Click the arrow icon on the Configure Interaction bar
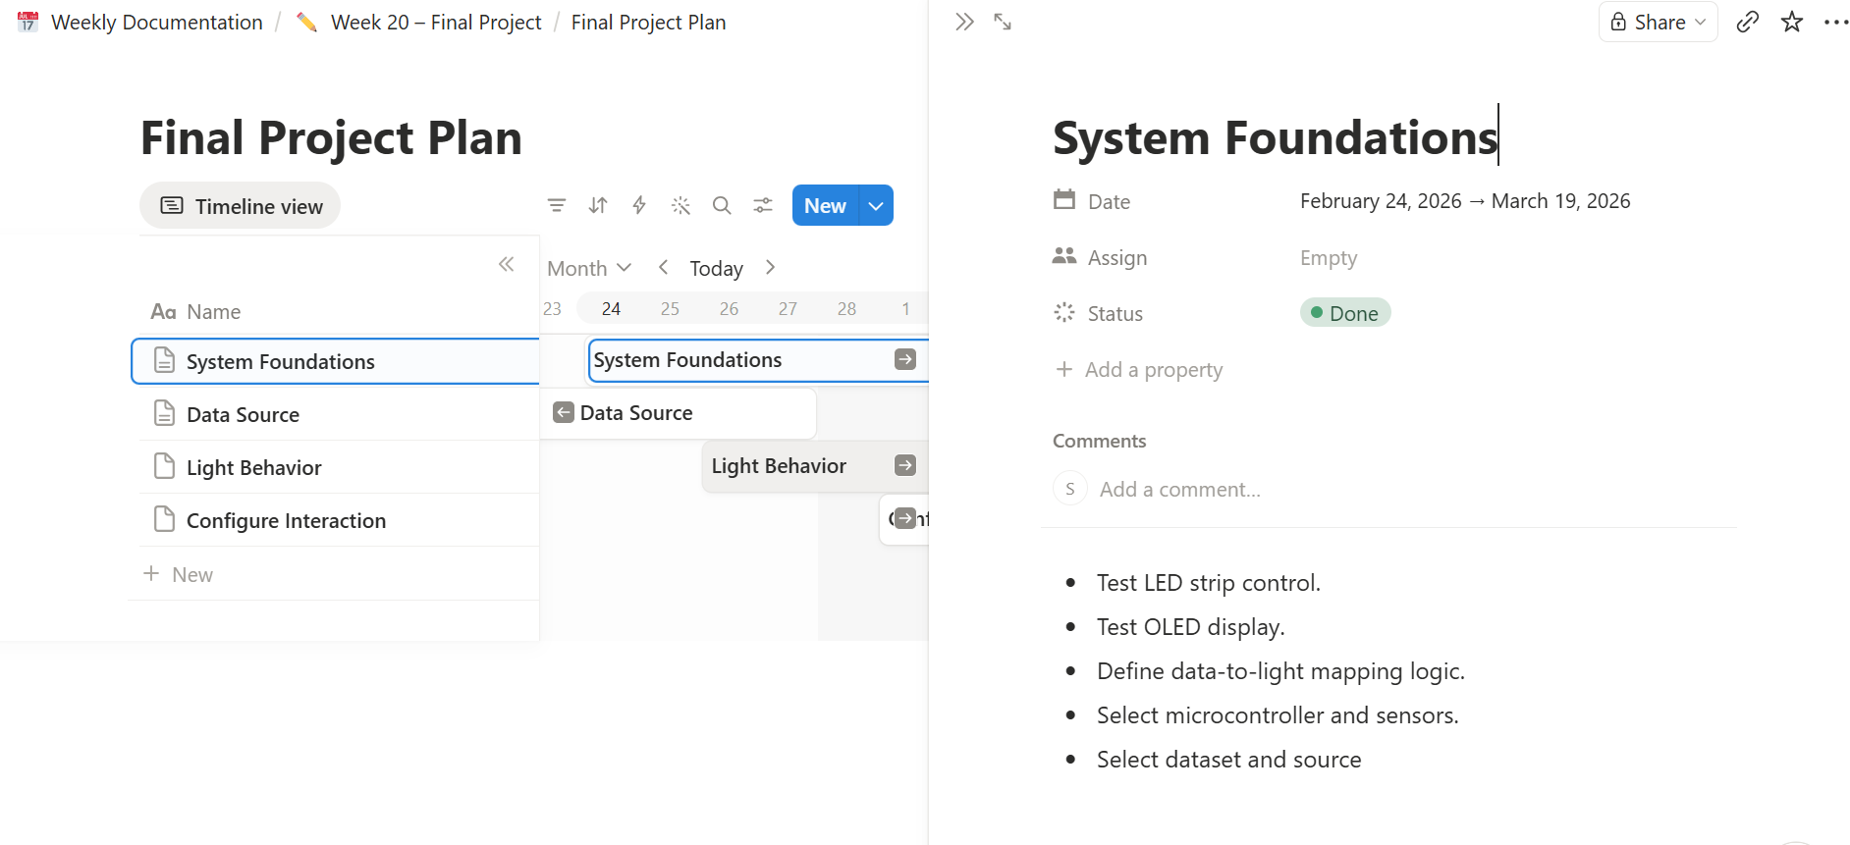Viewport: 1850px width, 845px height. (905, 518)
